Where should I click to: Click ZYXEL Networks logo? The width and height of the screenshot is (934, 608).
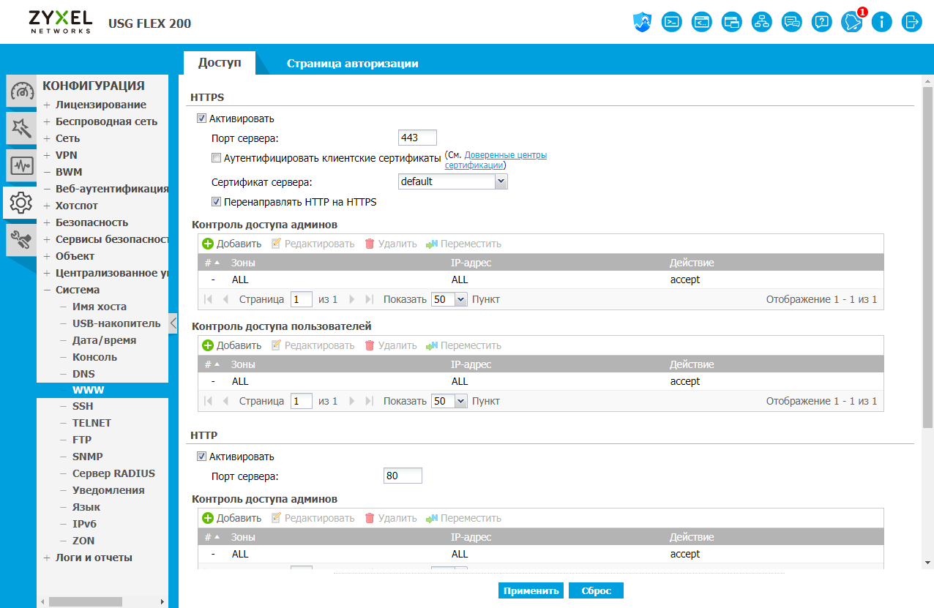pos(61,22)
